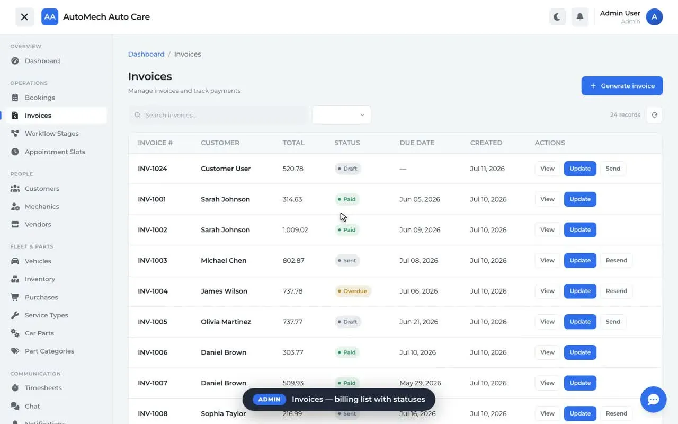Update invoice INV-1001
This screenshot has width=678, height=424.
(580, 199)
